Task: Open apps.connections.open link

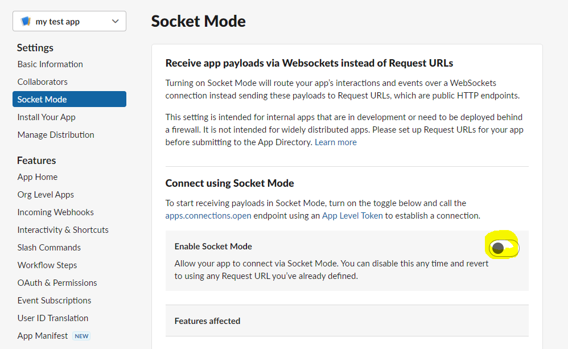Action: (x=208, y=216)
